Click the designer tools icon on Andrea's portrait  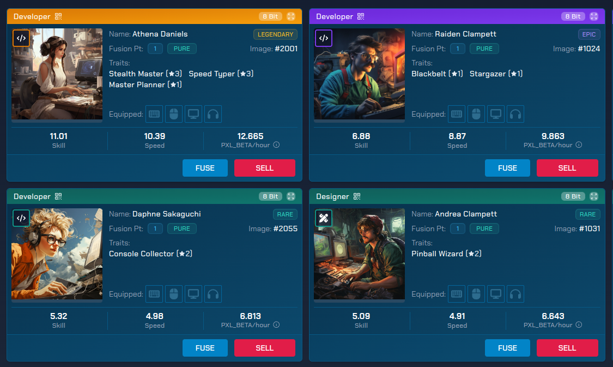(x=324, y=218)
